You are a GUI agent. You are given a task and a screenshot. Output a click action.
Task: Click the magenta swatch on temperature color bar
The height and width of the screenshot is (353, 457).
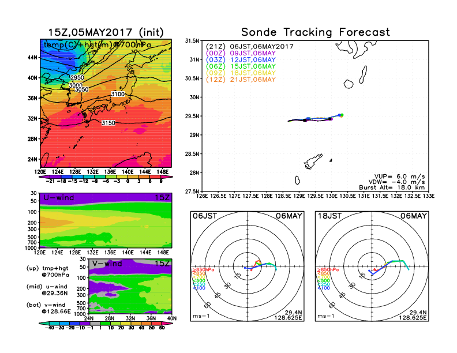tap(166, 177)
